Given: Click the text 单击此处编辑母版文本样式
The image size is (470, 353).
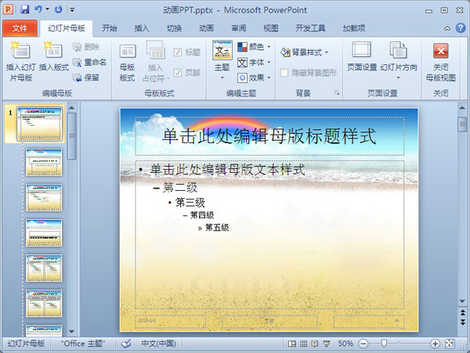Looking at the screenshot, I should (228, 170).
